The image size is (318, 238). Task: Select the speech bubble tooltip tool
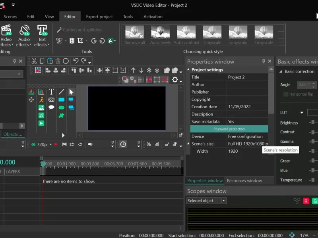coord(51,107)
